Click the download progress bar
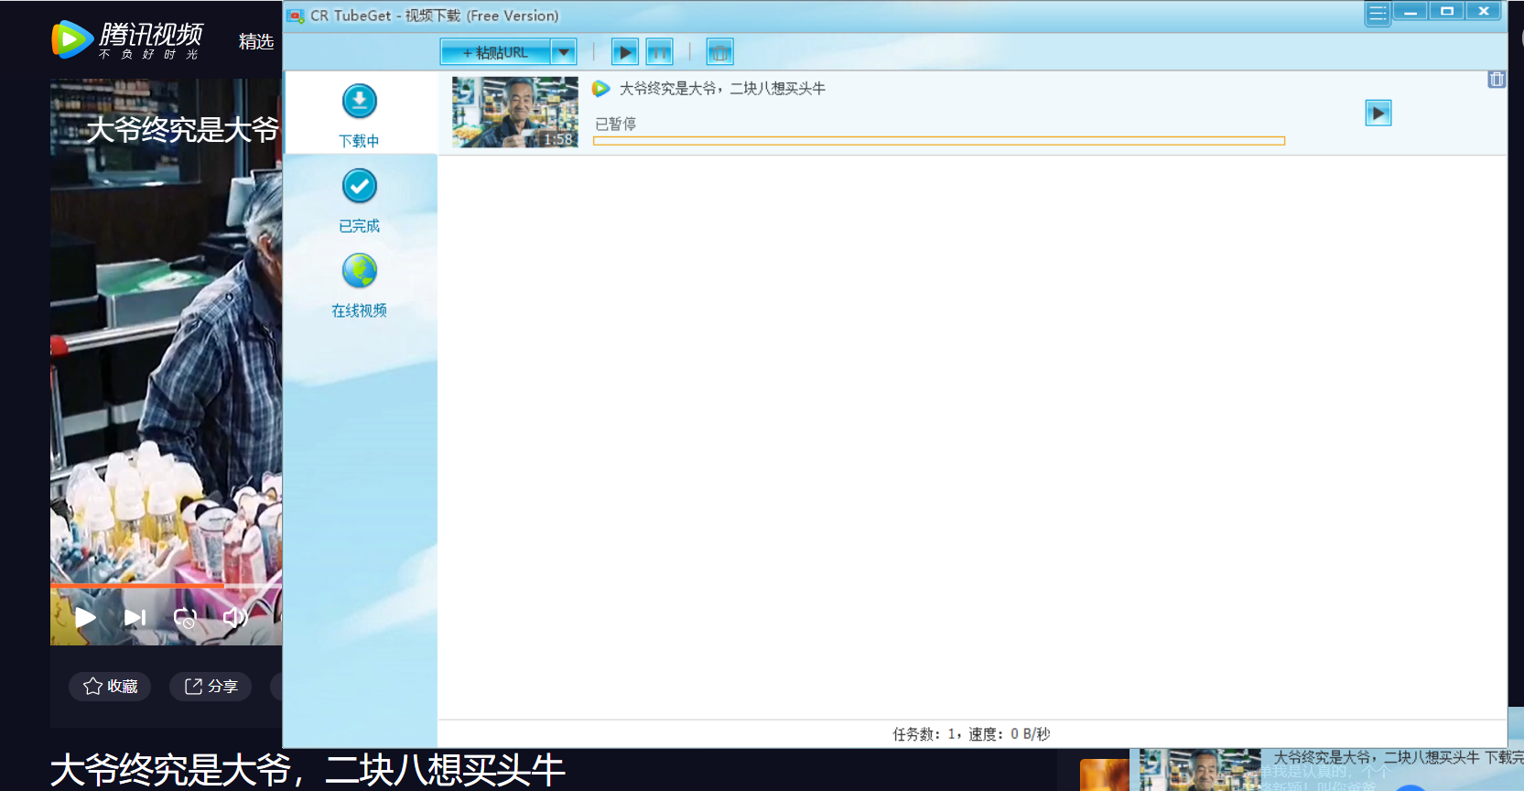1524x791 pixels. pos(938,141)
